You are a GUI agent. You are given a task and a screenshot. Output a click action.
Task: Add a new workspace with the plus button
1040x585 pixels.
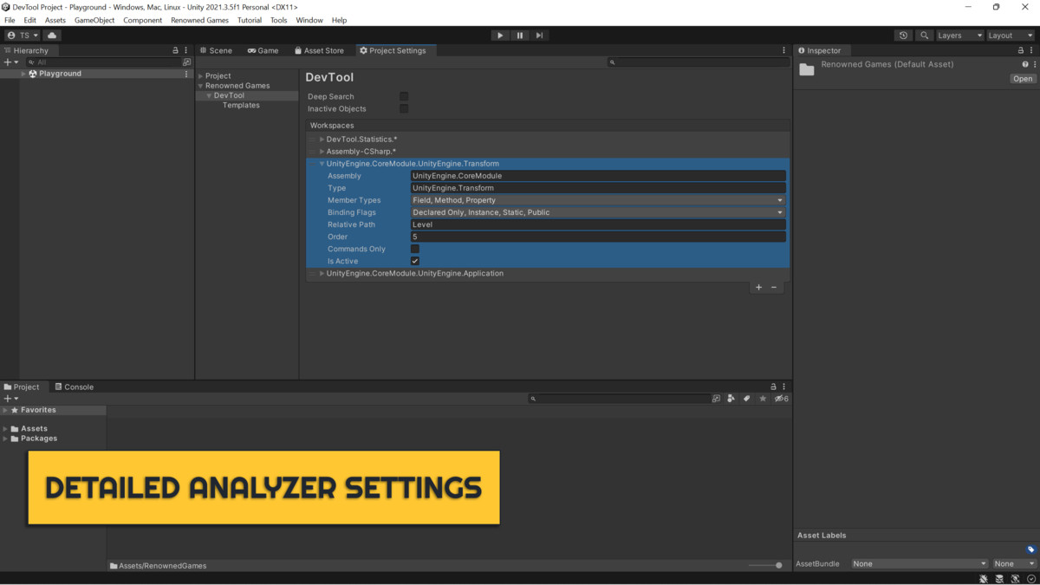758,287
